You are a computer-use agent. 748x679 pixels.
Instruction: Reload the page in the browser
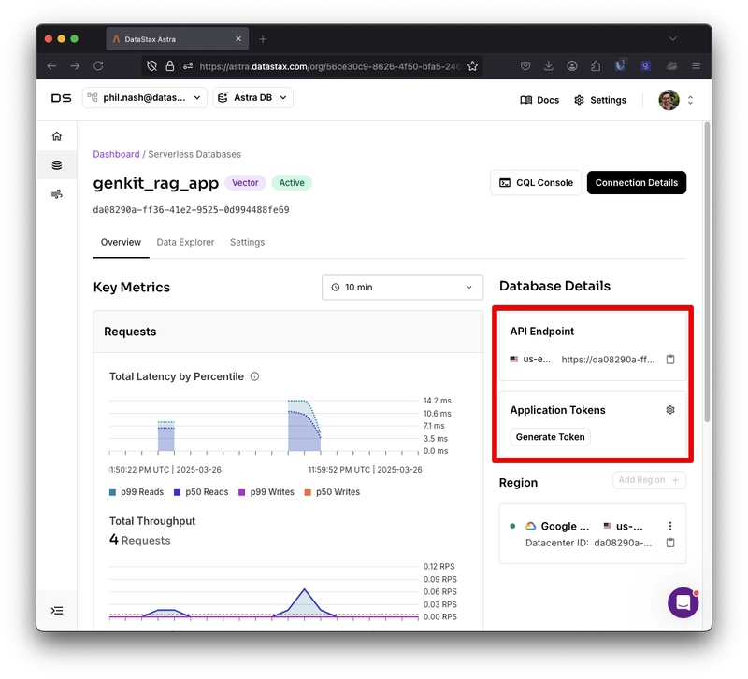point(98,65)
